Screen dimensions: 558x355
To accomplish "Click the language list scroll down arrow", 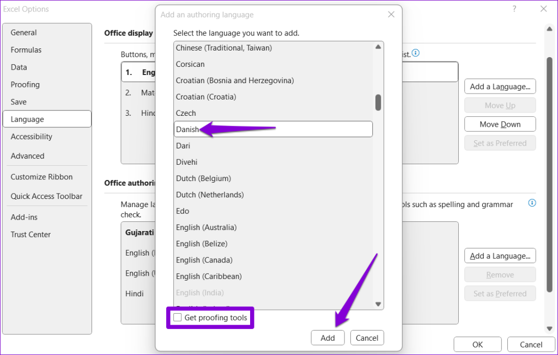I will (x=378, y=304).
